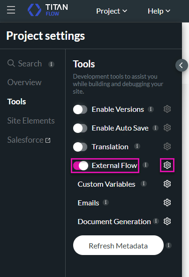The width and height of the screenshot is (189, 277).
Task: Open External Flow gear settings
Action: [167, 165]
